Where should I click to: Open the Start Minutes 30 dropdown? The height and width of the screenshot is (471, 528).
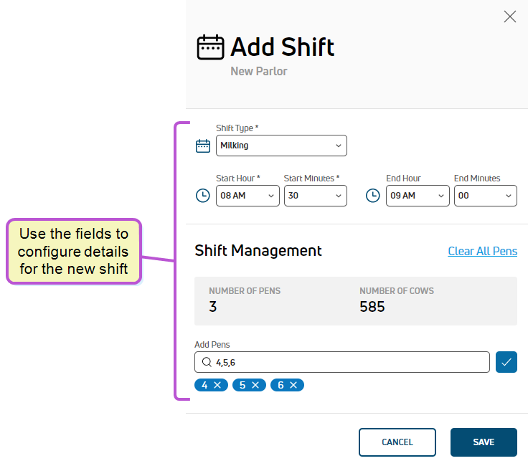tap(315, 196)
